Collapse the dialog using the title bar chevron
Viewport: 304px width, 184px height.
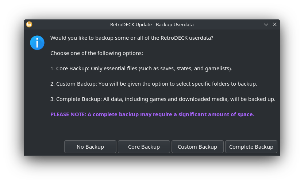(266, 24)
